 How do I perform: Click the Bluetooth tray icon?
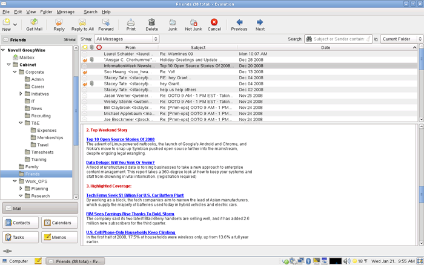308,261
